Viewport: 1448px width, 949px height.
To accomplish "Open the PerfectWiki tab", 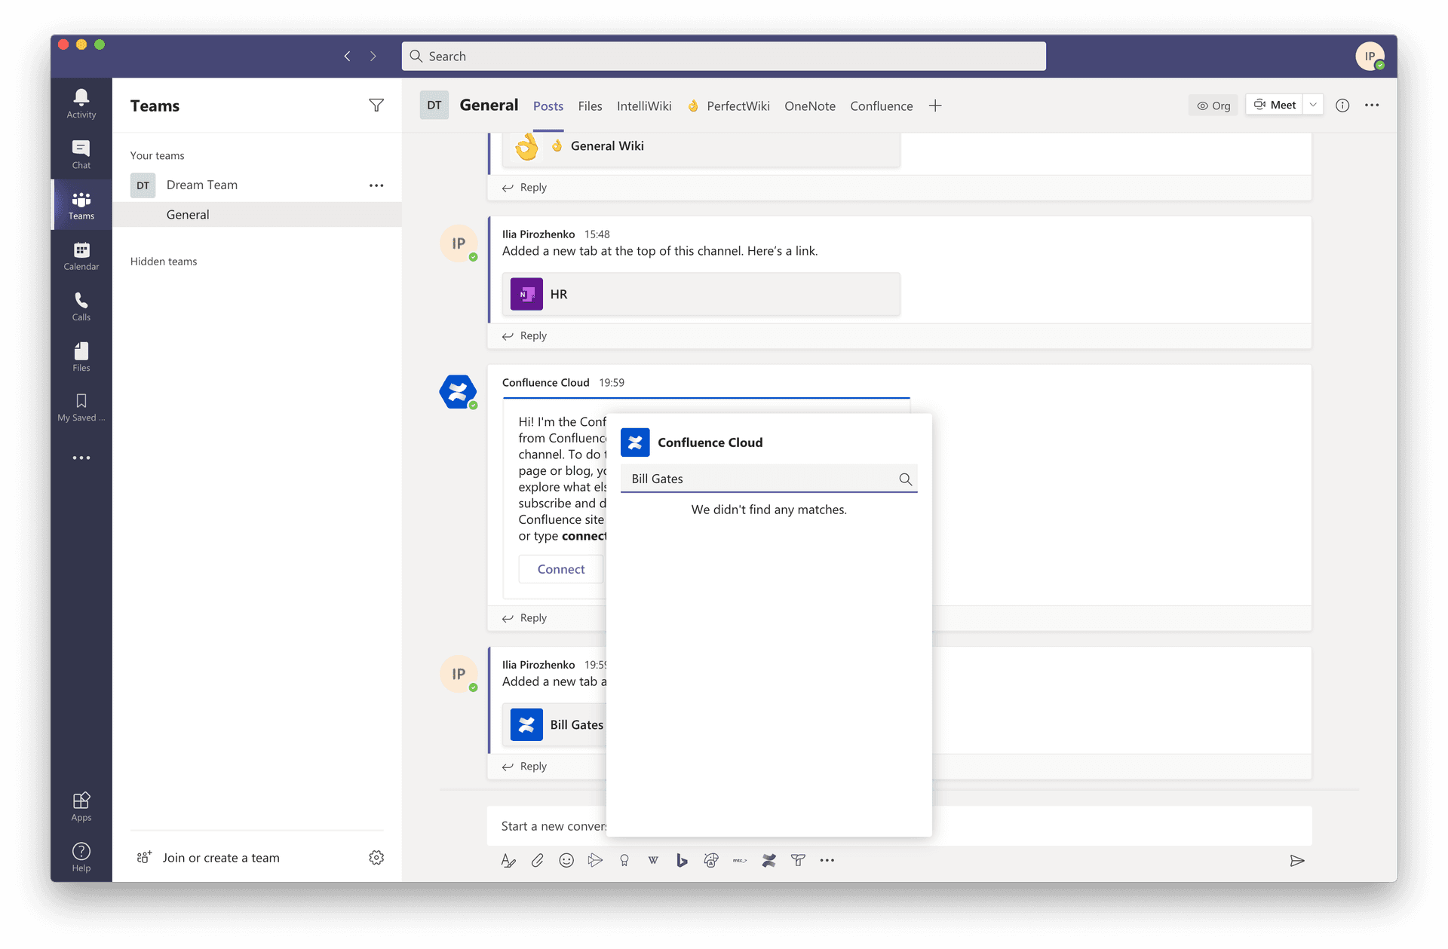I will 738,106.
